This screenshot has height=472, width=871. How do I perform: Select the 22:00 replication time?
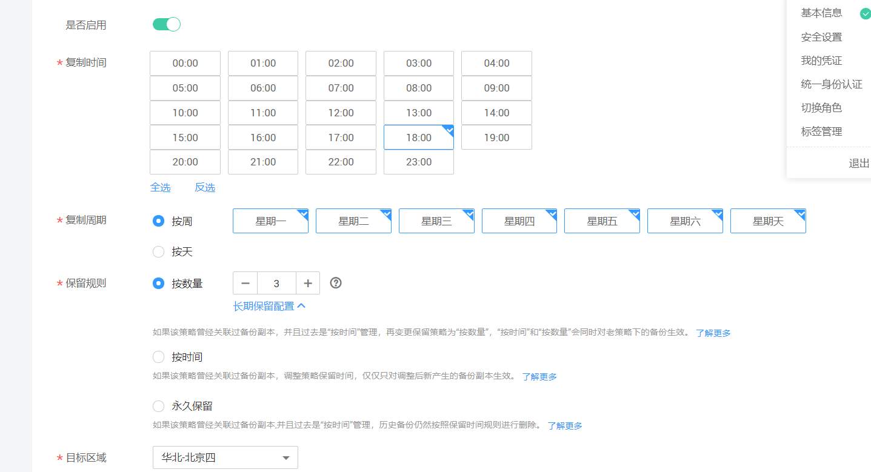341,162
